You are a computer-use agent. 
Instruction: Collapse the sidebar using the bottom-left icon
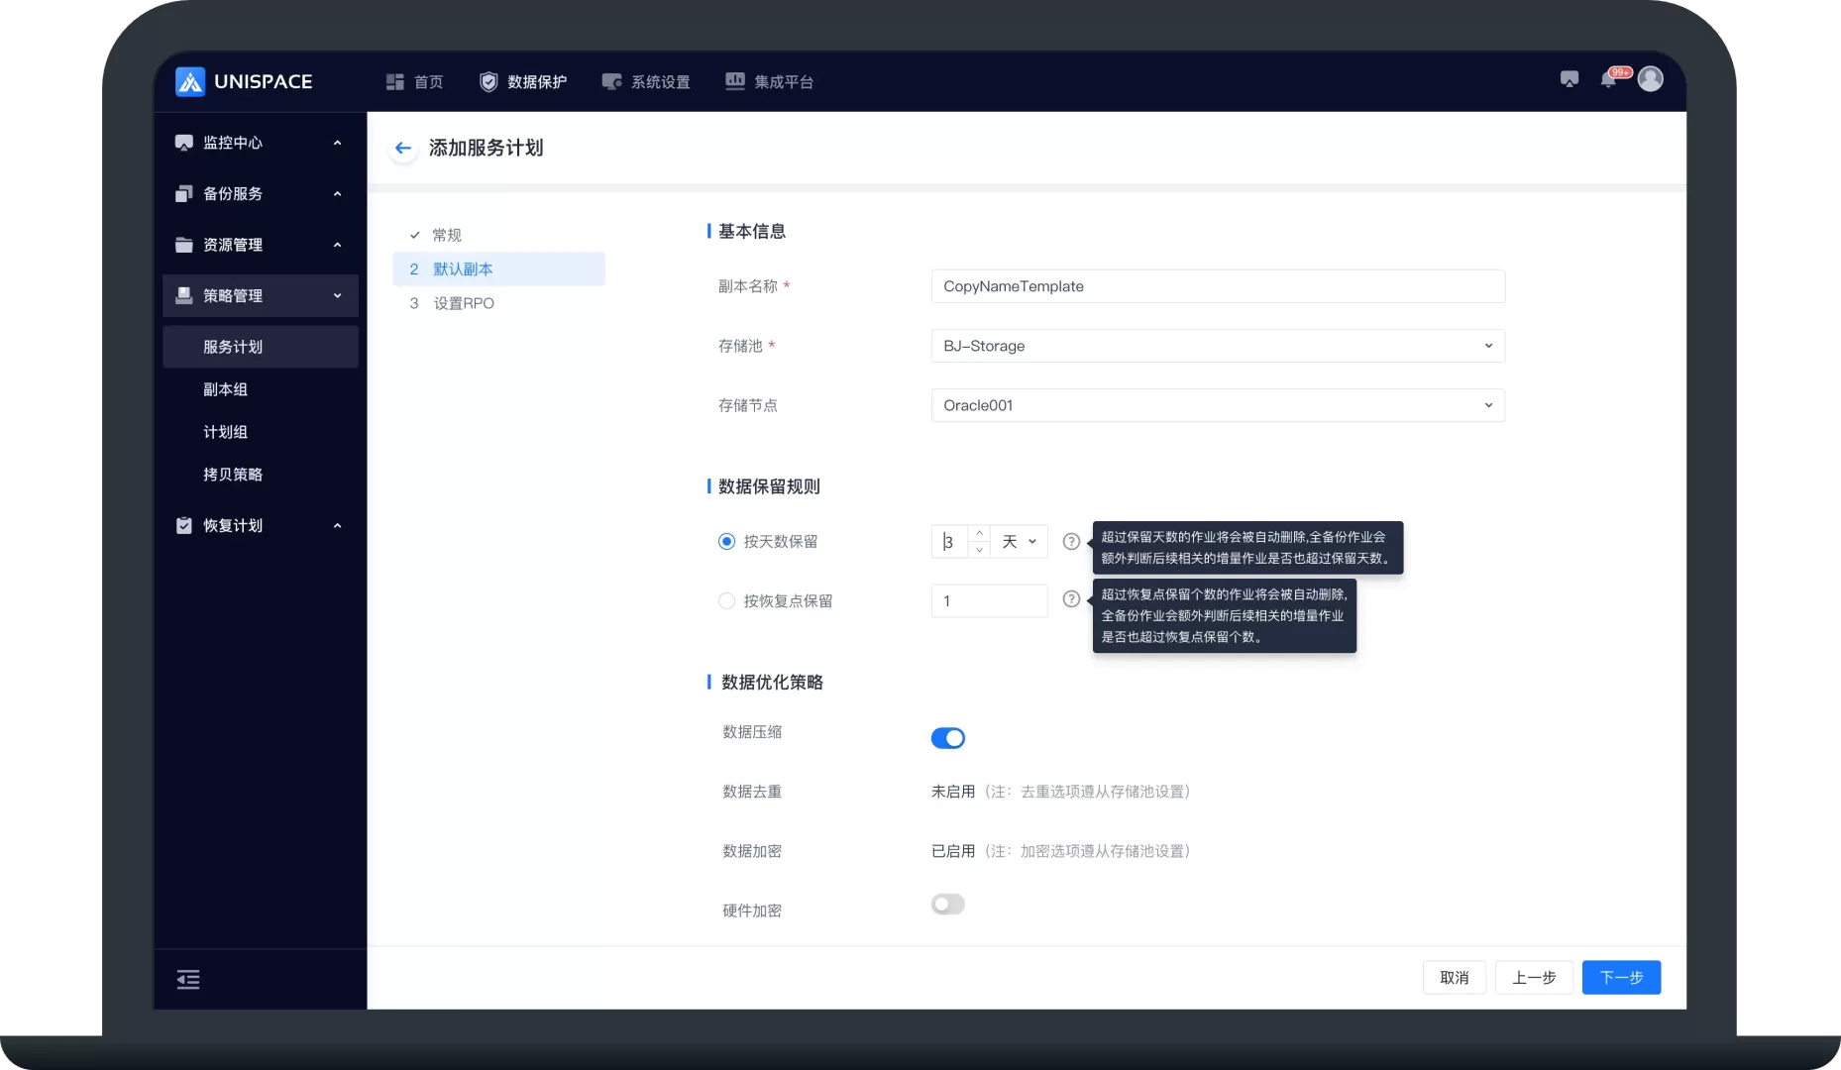click(x=188, y=979)
